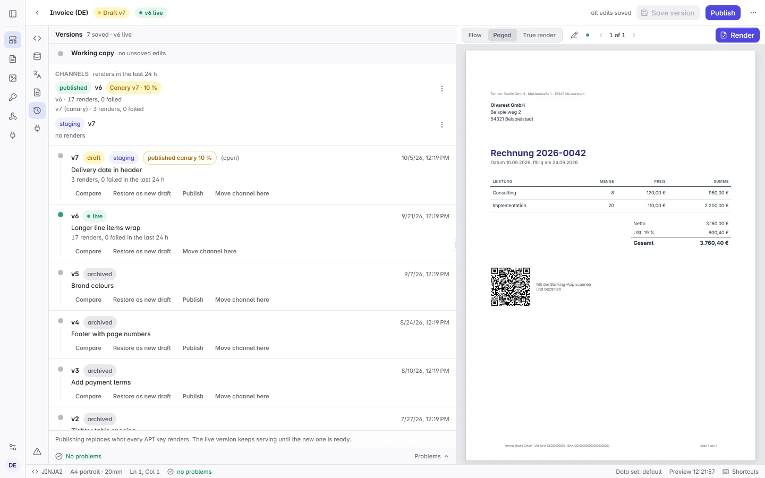This screenshot has height=478, width=765.
Task: Open the templates layout icon in the rail
Action: (x=13, y=40)
